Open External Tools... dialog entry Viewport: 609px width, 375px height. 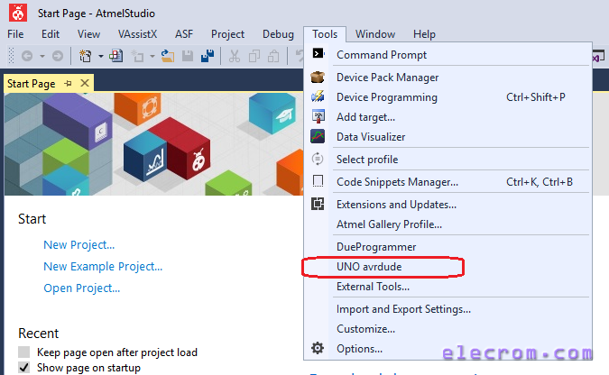point(448,286)
